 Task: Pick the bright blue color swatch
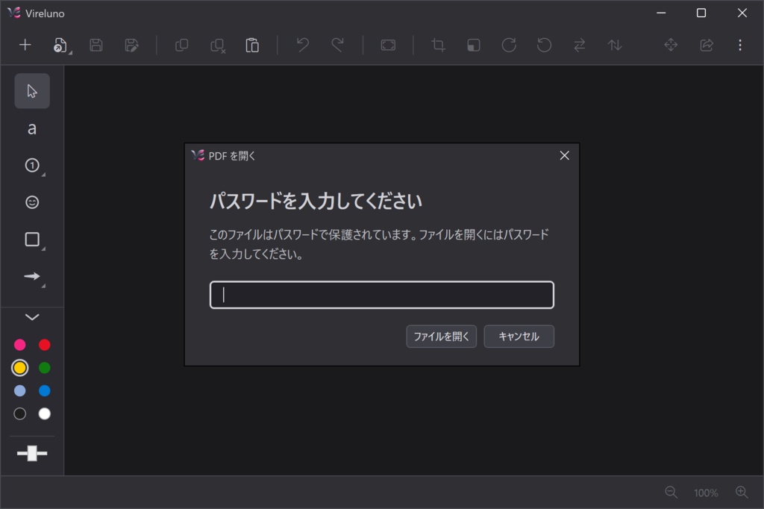click(44, 390)
